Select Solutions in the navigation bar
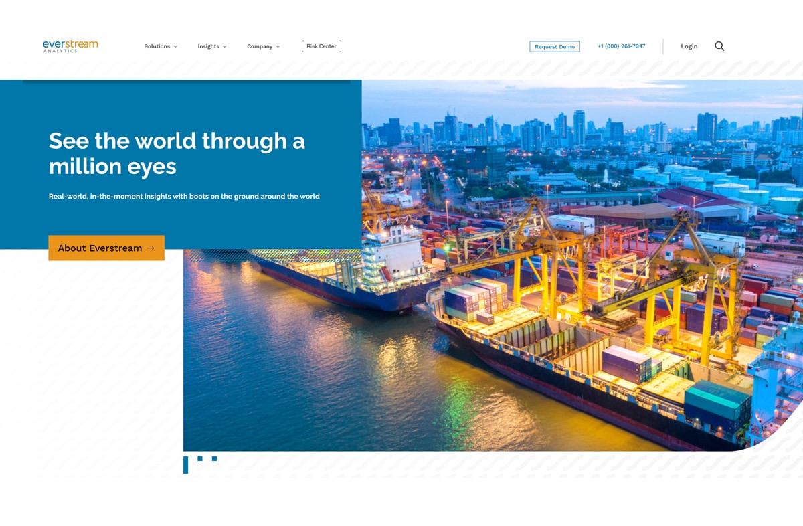This screenshot has width=803, height=526. 157,46
